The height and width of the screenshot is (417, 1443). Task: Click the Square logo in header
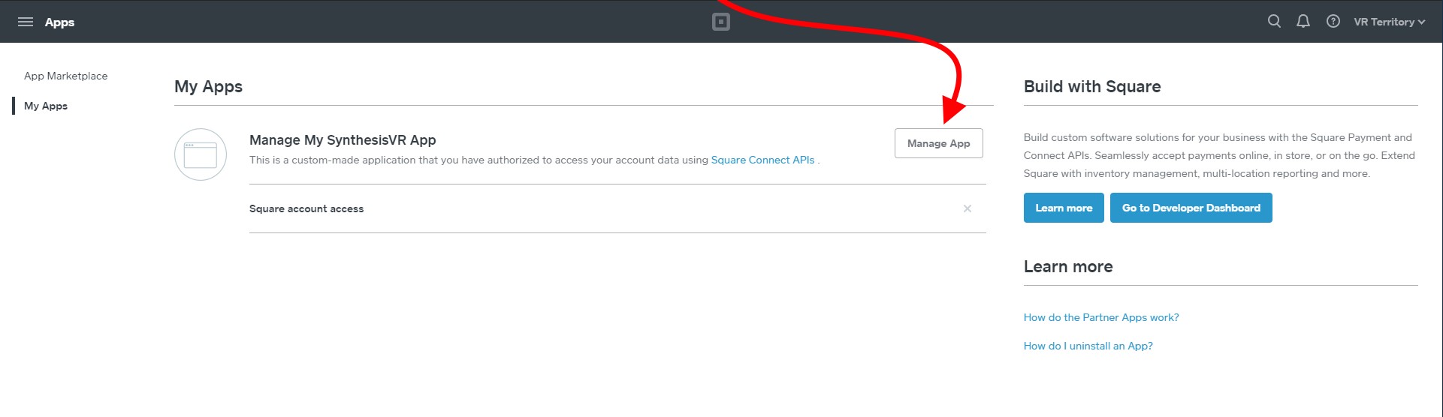(x=720, y=22)
